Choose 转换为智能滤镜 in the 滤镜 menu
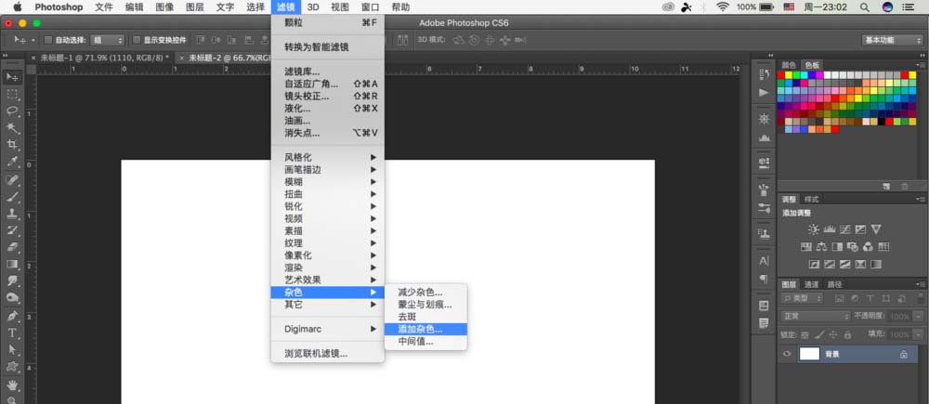 (328, 46)
